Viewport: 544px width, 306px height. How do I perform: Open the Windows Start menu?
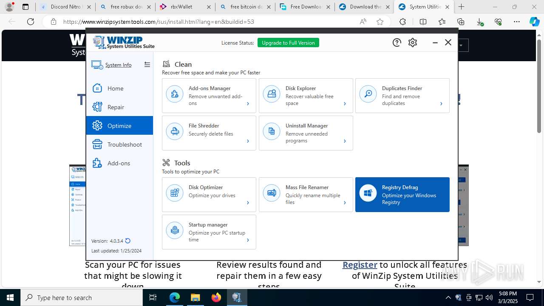click(x=10, y=297)
